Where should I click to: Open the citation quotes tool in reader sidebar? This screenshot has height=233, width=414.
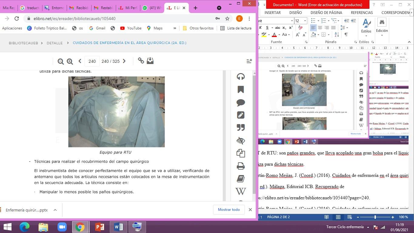tap(241, 128)
